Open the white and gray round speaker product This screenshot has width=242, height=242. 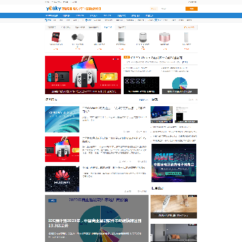[143, 37]
